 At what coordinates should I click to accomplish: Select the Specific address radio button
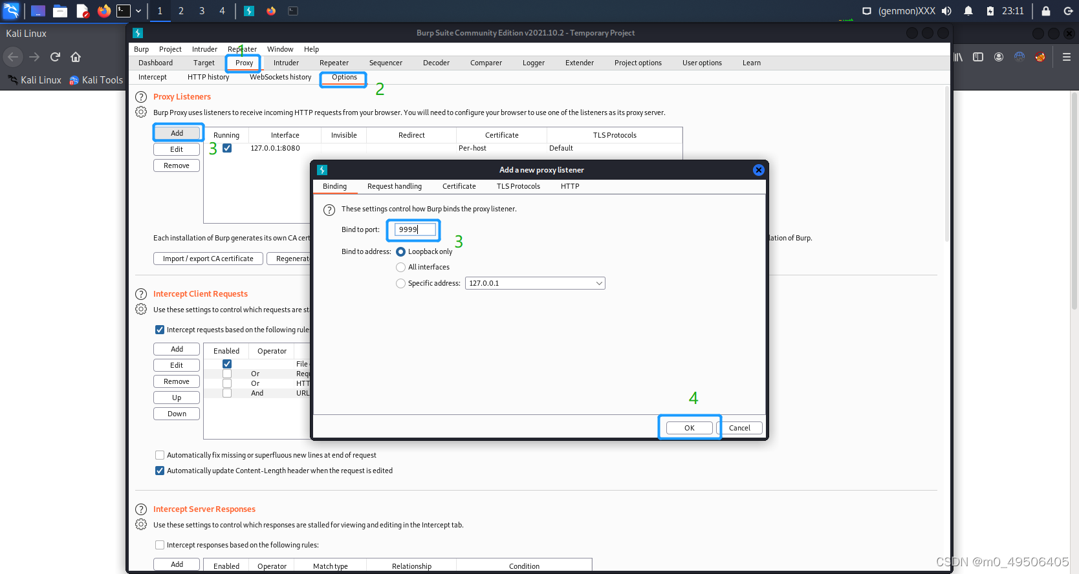coord(401,283)
